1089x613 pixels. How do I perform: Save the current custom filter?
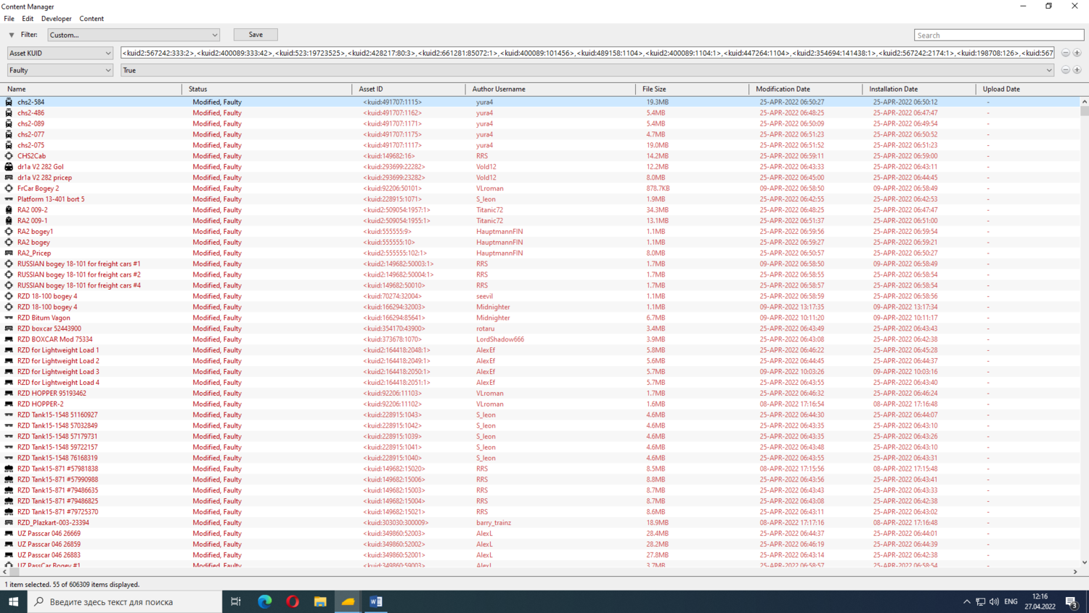click(x=256, y=35)
